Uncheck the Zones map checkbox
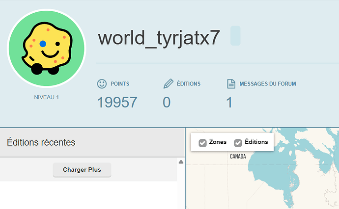 [x=202, y=143]
